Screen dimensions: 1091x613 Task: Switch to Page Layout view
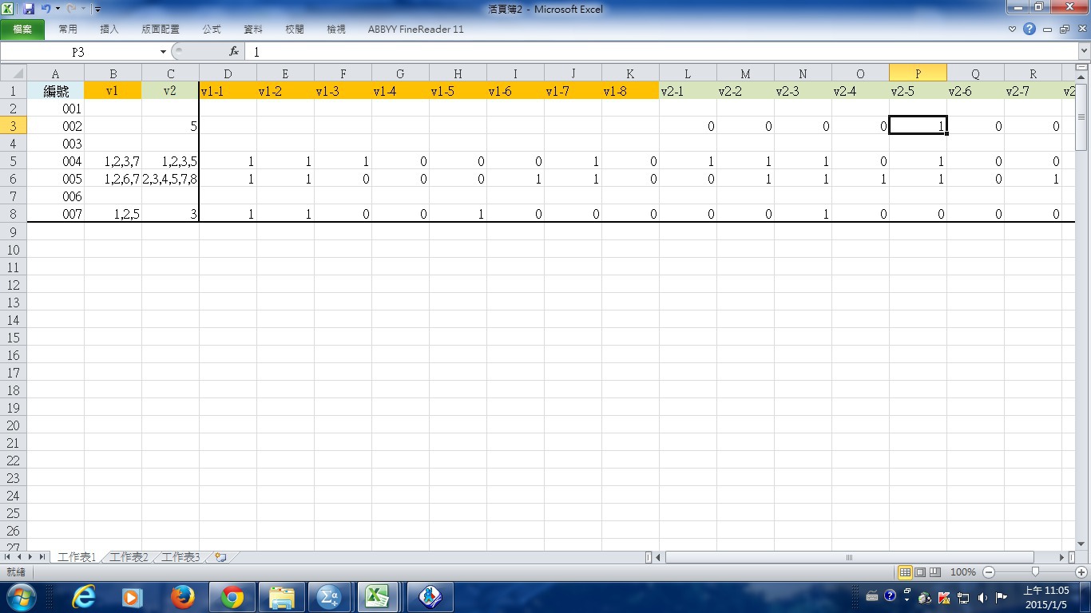920,572
